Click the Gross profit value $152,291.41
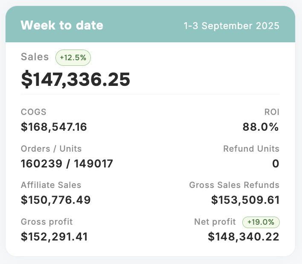 click(x=54, y=237)
